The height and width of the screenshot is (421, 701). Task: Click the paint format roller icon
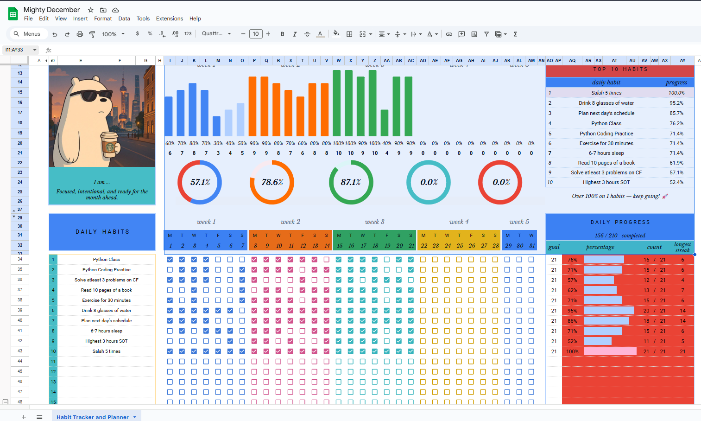[x=92, y=34]
